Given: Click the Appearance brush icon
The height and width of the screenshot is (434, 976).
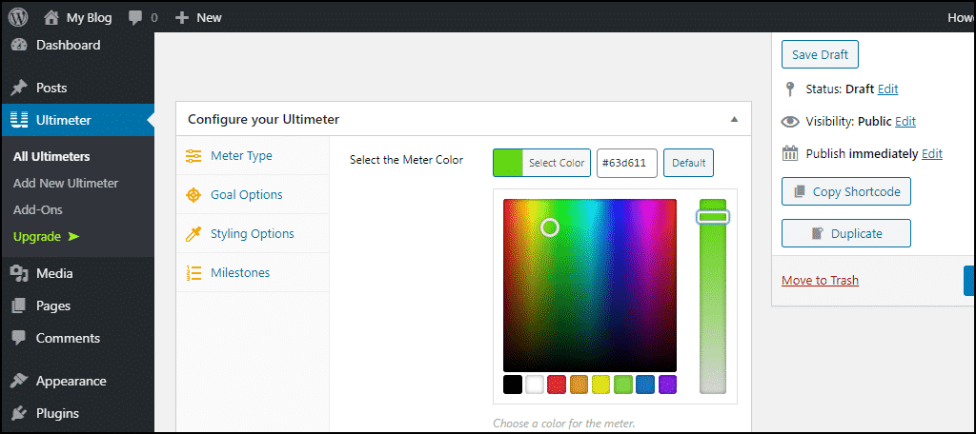Looking at the screenshot, I should pyautogui.click(x=19, y=381).
